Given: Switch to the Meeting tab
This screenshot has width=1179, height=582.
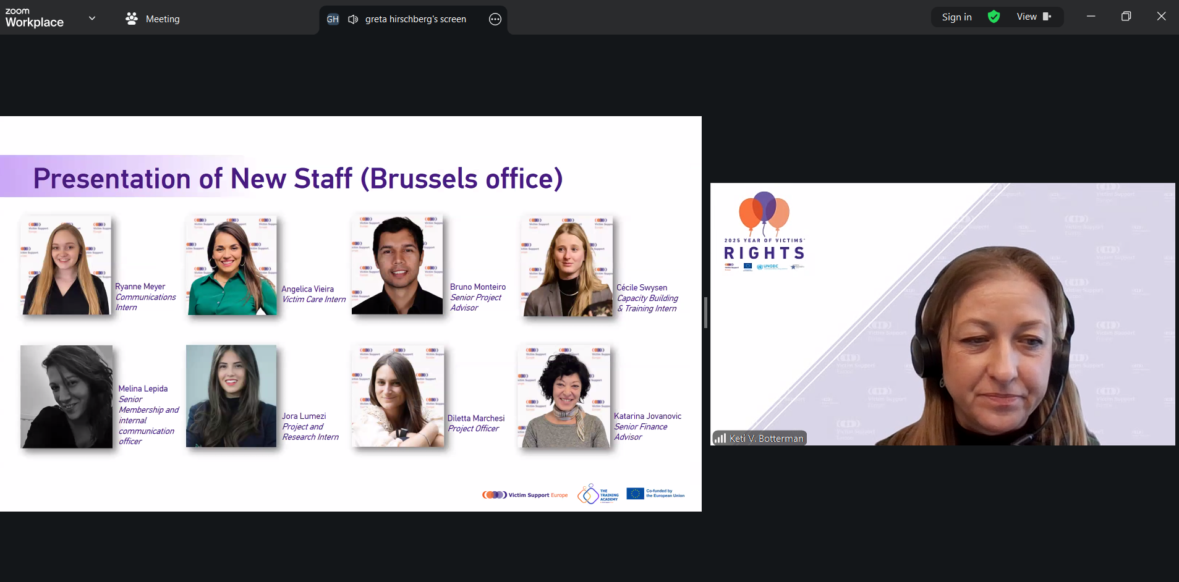Looking at the screenshot, I should pyautogui.click(x=162, y=19).
